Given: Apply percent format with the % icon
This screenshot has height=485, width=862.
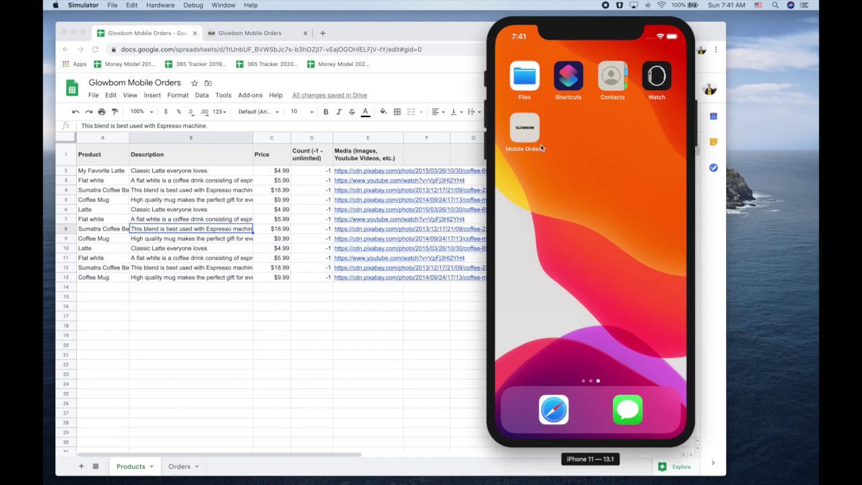Looking at the screenshot, I should [x=178, y=112].
